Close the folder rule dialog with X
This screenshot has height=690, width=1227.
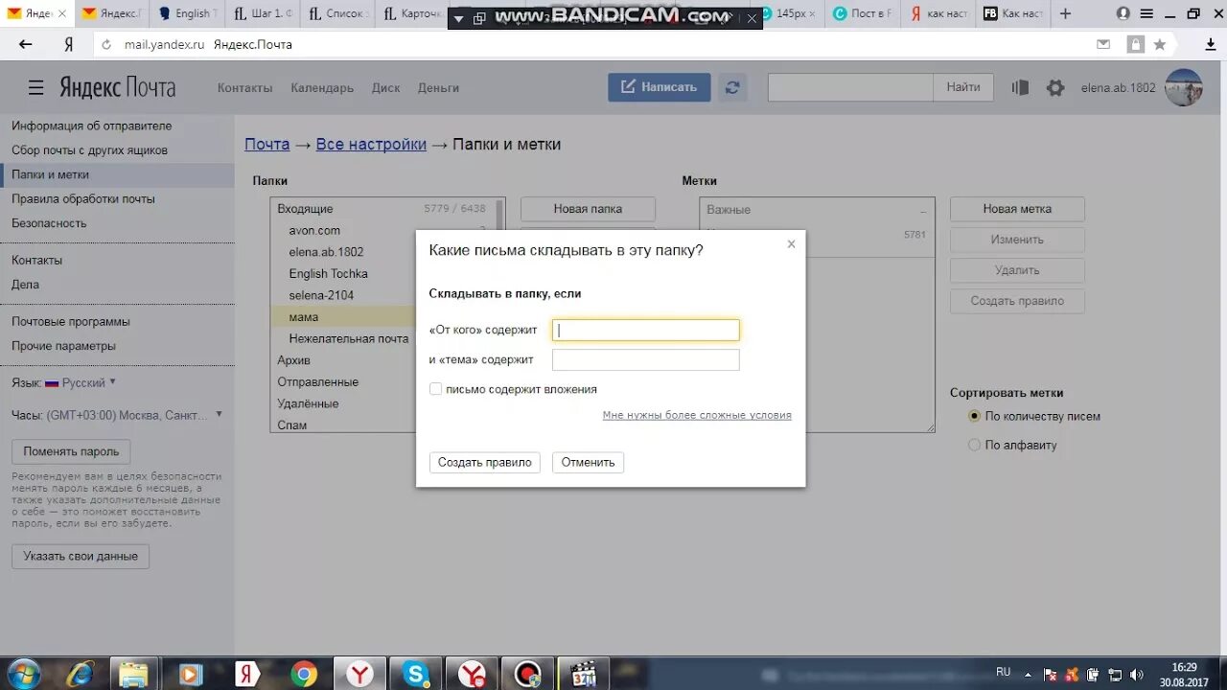pyautogui.click(x=791, y=244)
